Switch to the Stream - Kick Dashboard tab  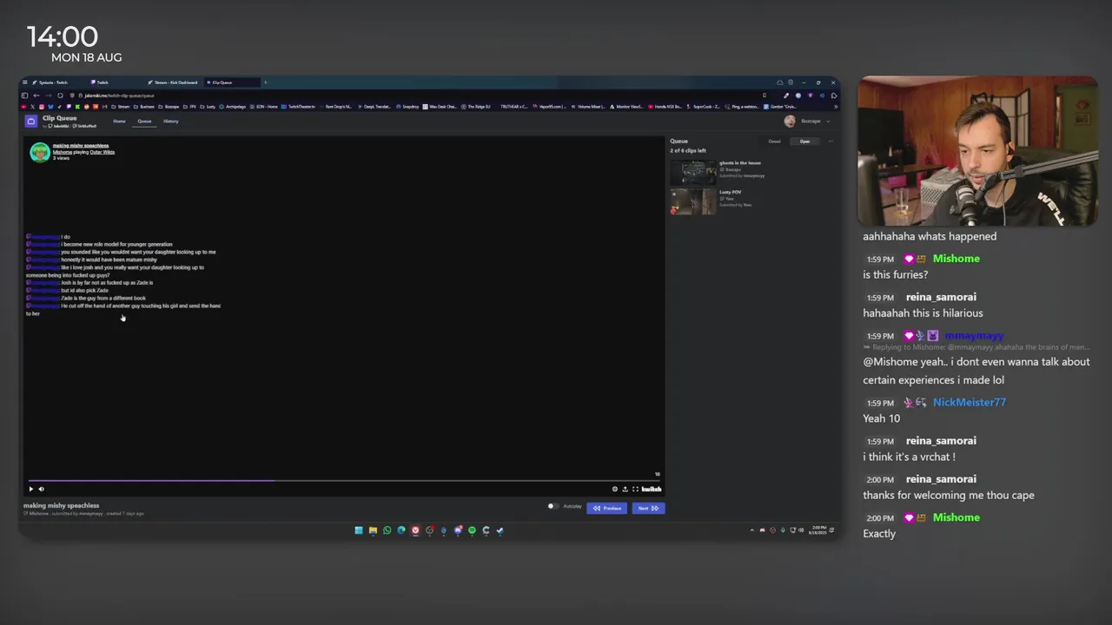point(175,82)
